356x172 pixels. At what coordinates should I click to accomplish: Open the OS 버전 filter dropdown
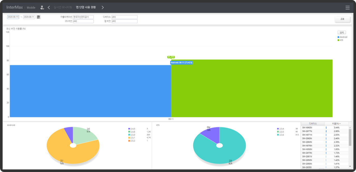point(83,21)
